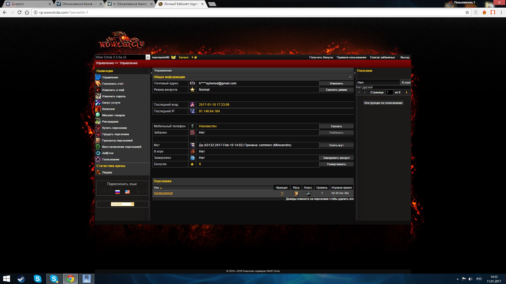The width and height of the screenshot is (506, 284).
Task: Open the Ладдер arena icon
Action: (x=98, y=172)
